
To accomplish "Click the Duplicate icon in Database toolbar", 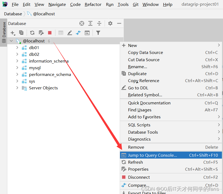I will coord(21,33).
